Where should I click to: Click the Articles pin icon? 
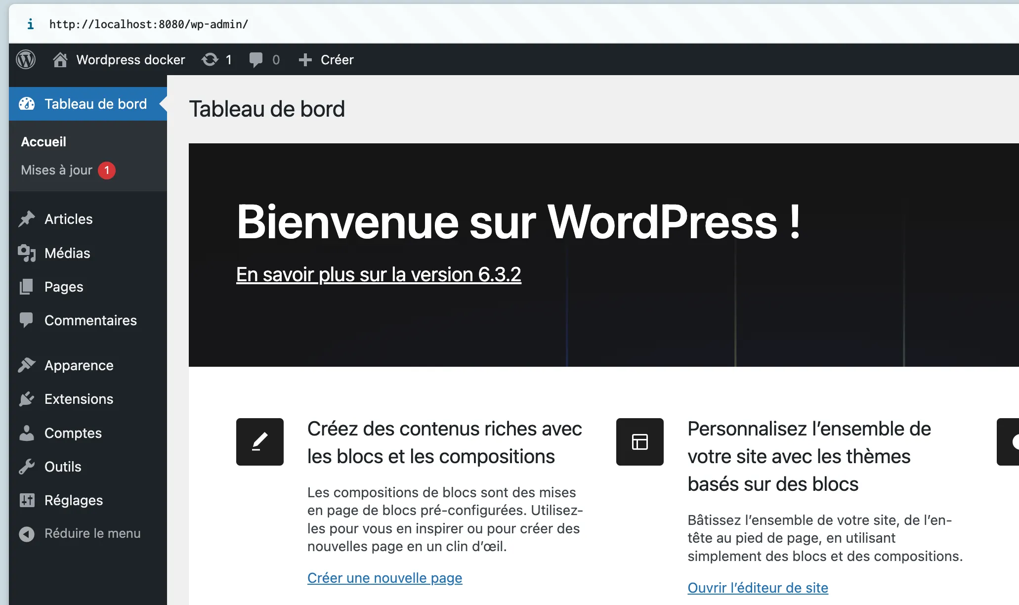[x=26, y=219]
